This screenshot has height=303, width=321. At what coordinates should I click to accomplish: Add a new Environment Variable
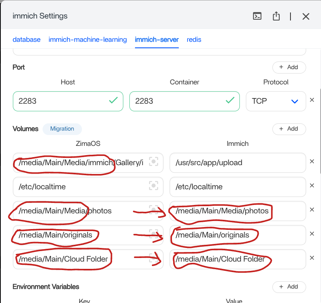tap(289, 287)
